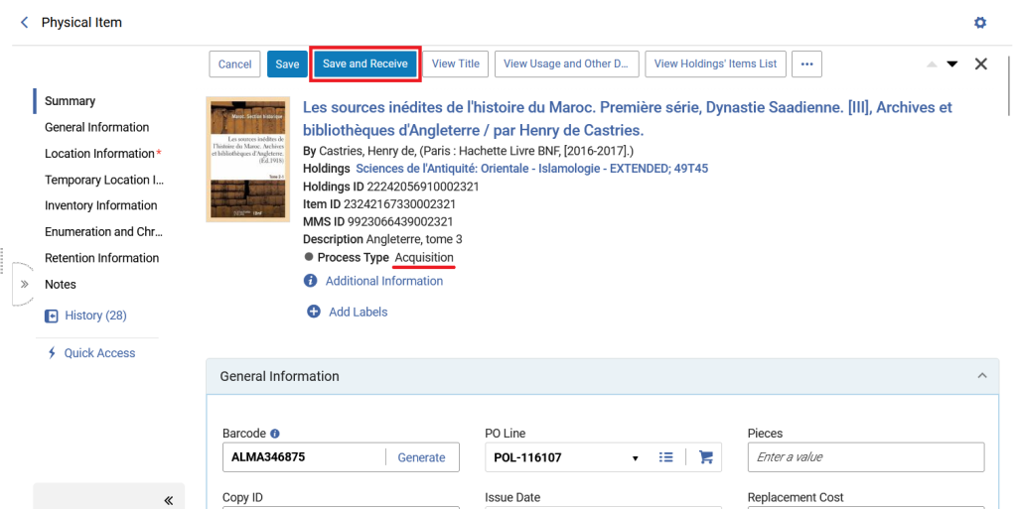1017x509 pixels.
Task: Click the Save and Receive button
Action: pos(365,64)
